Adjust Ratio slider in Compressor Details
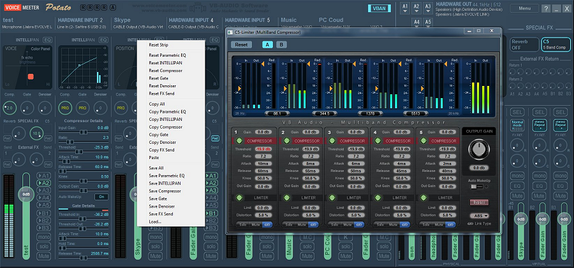 point(71,141)
